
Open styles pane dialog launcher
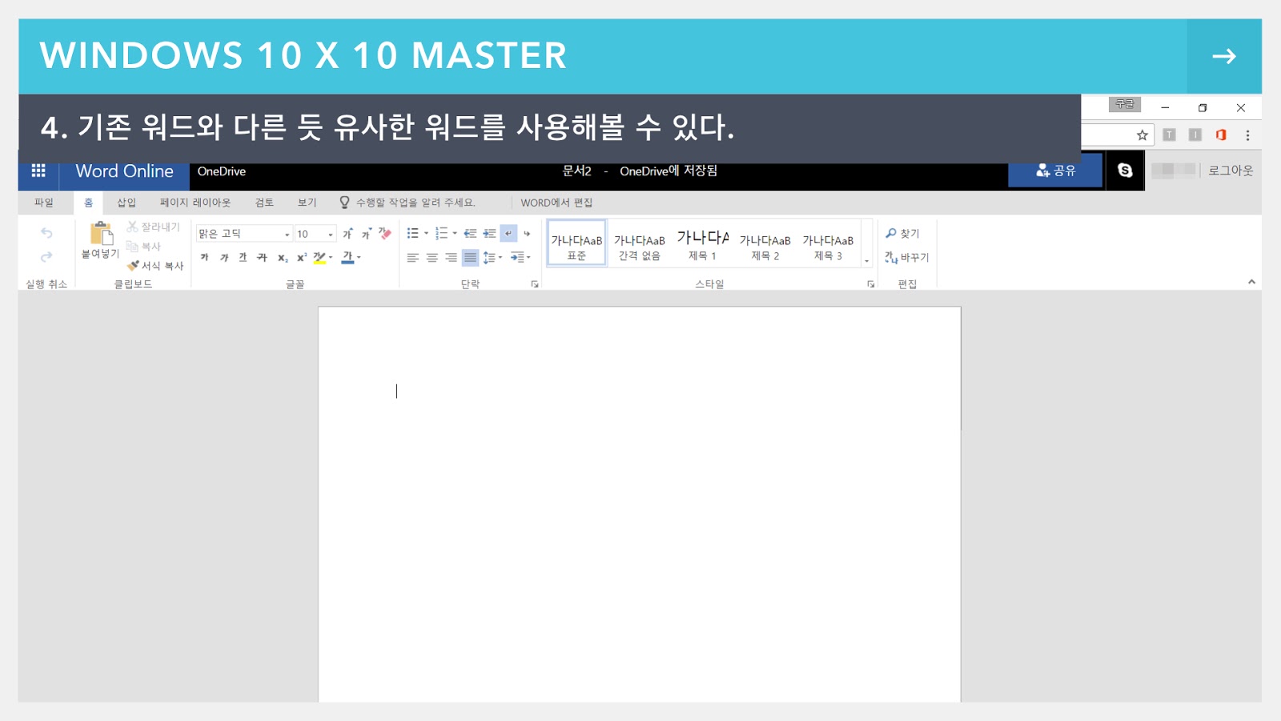pyautogui.click(x=870, y=284)
